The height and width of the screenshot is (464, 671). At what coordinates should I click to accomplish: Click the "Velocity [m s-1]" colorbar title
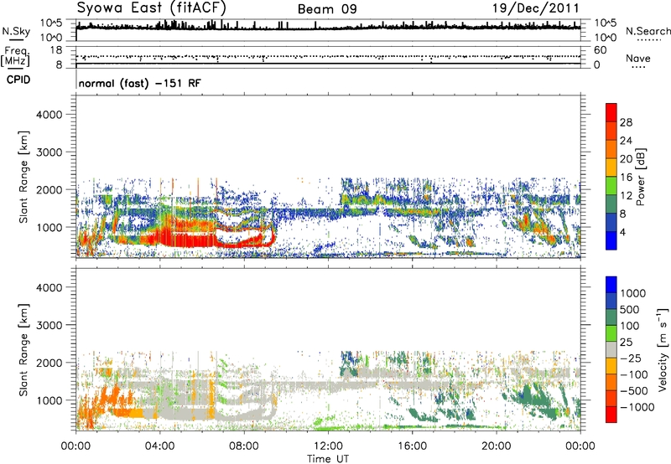click(663, 349)
